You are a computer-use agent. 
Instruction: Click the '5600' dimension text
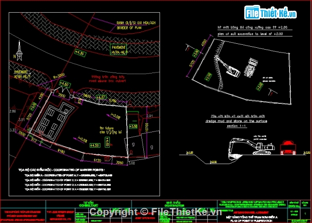point(87,96)
